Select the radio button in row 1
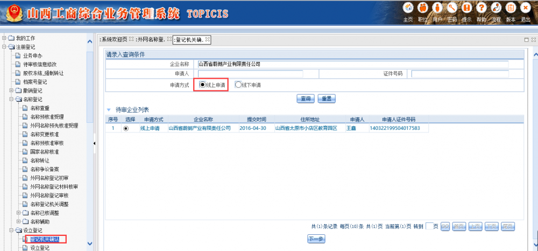This screenshot has width=538, height=251. pos(126,129)
